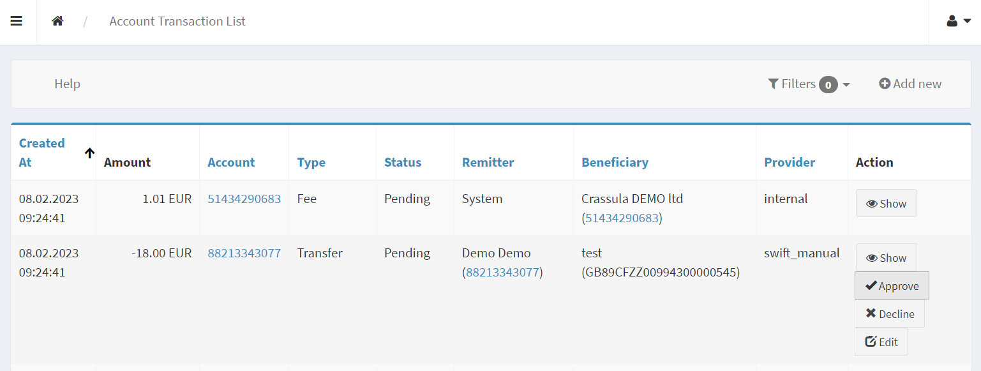Sort table by Remitter column
This screenshot has width=981, height=371.
[x=488, y=162]
